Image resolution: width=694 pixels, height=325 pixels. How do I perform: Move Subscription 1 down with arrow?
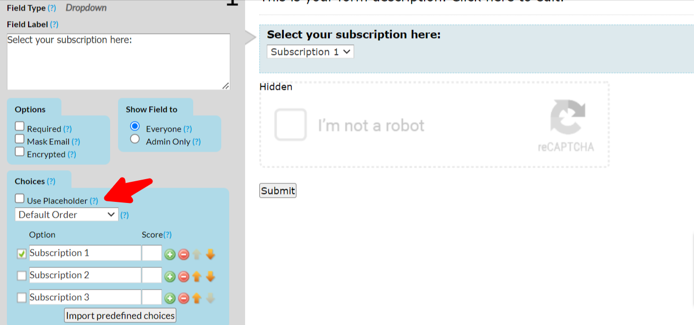211,254
